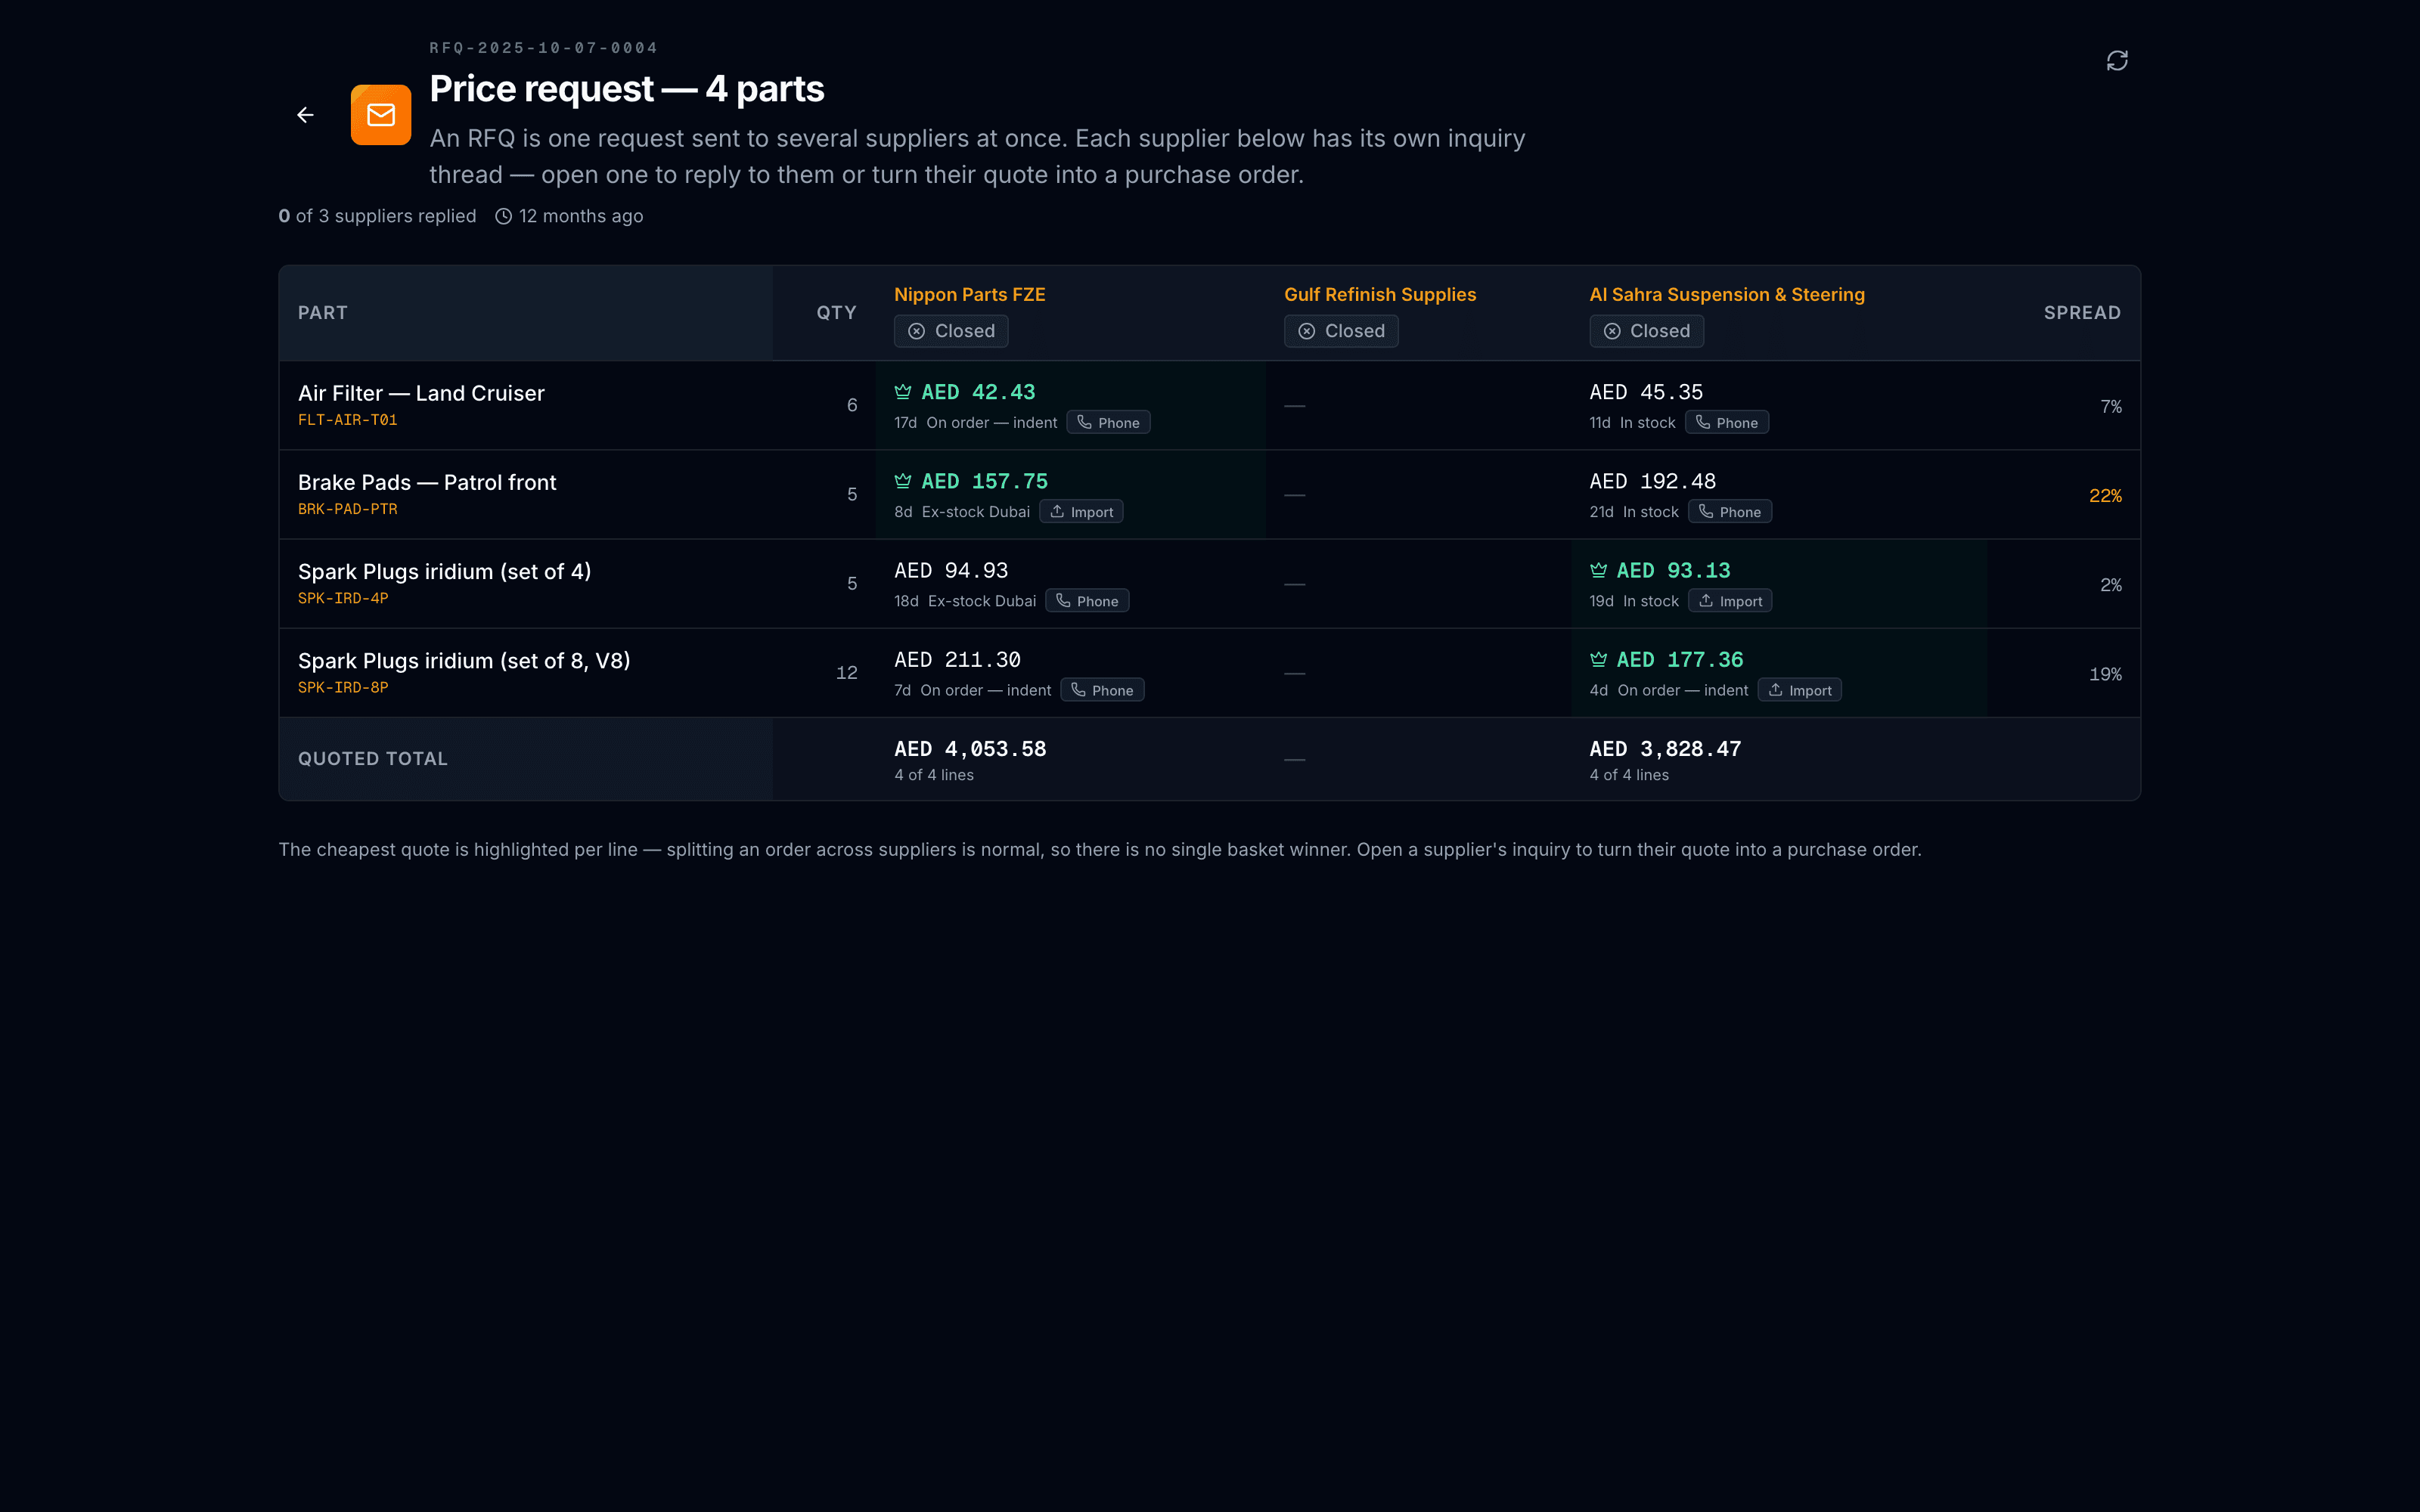Screen dimensions: 2420x1512
Task: Open the Gulf Refinish Supplies inquiry link
Action: click(1380, 295)
